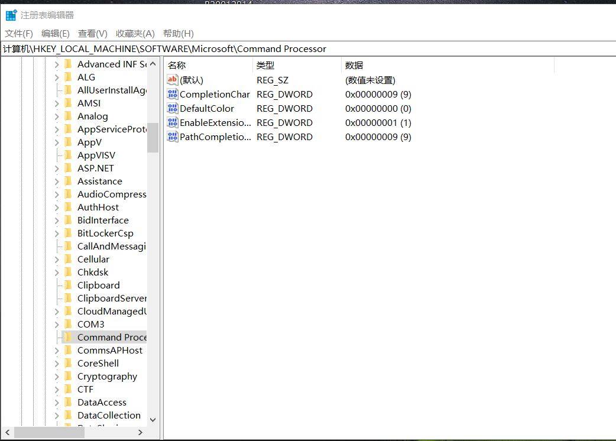This screenshot has width=616, height=441.
Task: Click the tree horizontal scroll left arrow
Action: point(8,432)
